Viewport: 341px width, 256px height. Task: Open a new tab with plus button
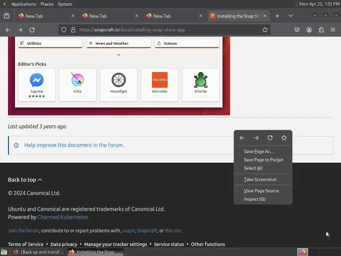[277, 16]
